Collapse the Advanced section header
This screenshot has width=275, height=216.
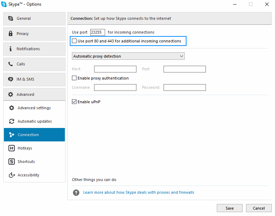[35, 94]
